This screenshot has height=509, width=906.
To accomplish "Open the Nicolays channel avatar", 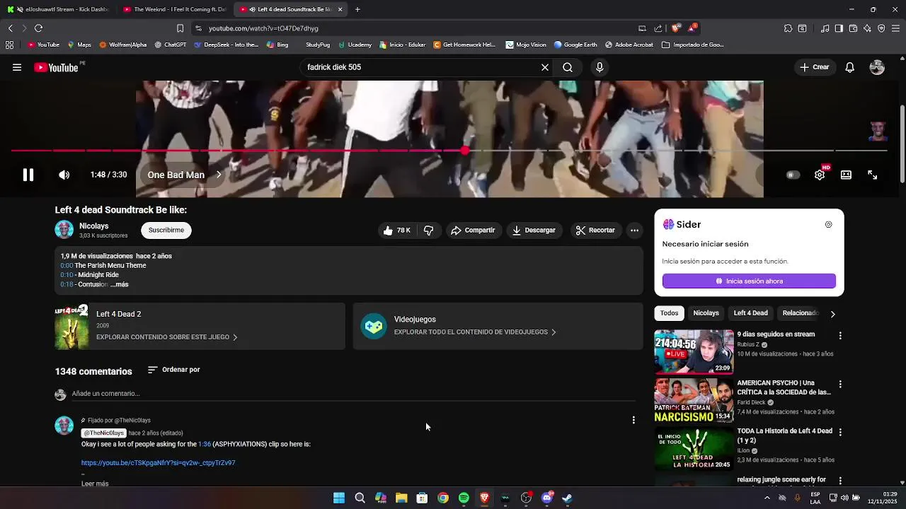I will pos(64,230).
